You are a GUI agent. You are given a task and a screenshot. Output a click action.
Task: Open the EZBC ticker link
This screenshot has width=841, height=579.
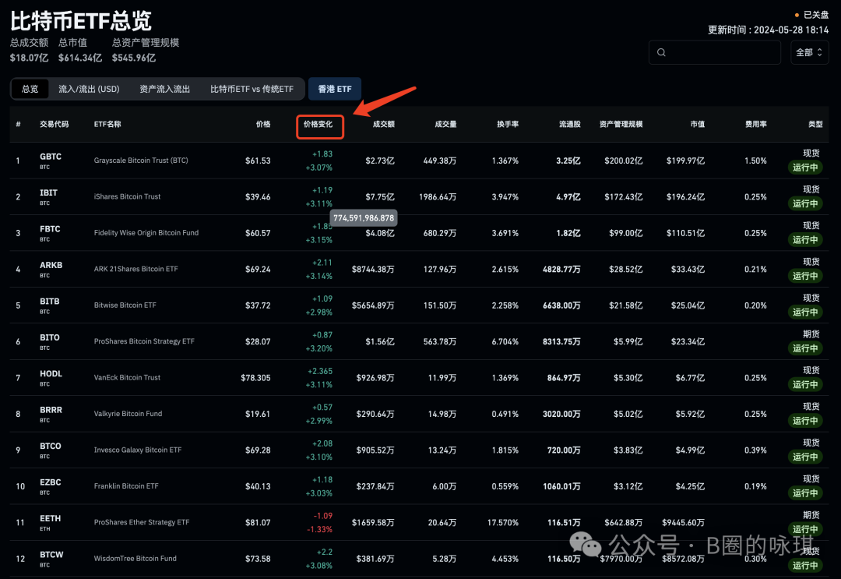(51, 482)
